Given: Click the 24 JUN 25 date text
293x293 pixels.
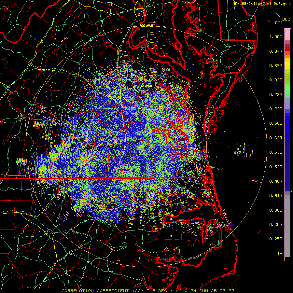Looking at the screenshot, I should tap(204, 291).
